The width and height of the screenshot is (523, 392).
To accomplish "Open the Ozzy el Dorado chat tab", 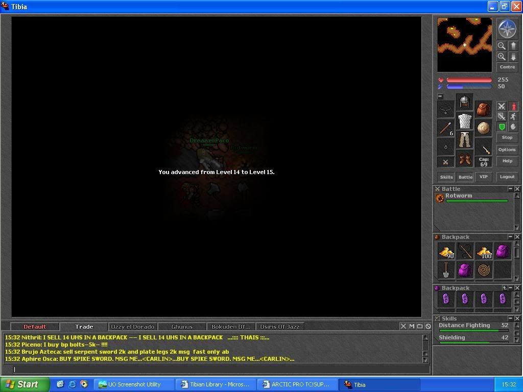I will (x=133, y=327).
